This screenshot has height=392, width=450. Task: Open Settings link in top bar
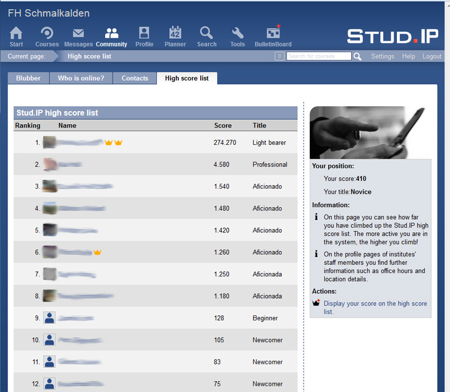(383, 56)
